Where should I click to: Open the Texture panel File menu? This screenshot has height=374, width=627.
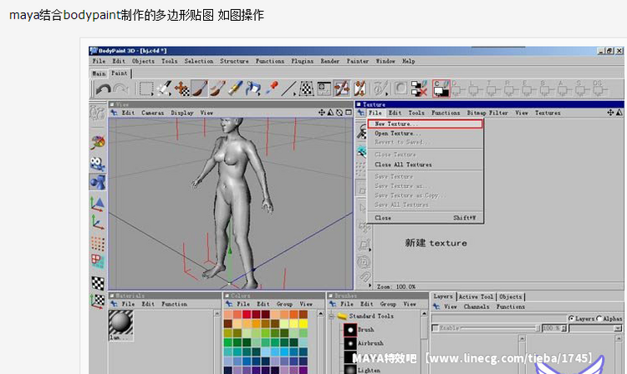click(375, 113)
